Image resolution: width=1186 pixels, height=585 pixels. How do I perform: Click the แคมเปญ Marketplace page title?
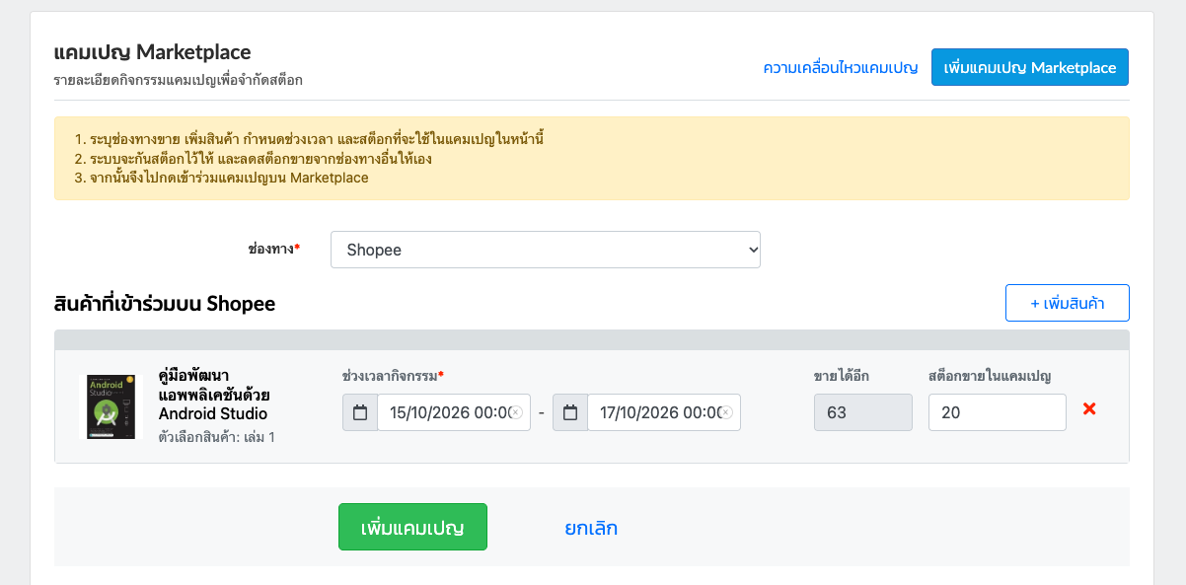tap(153, 51)
